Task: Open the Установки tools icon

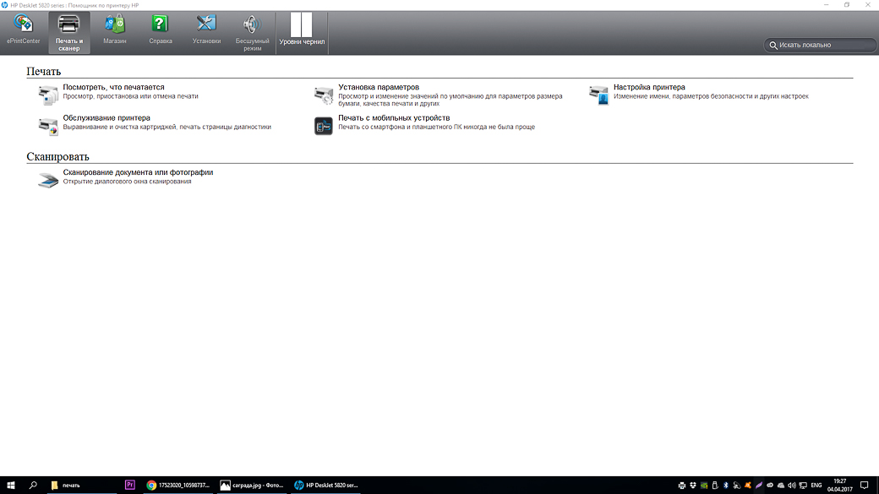Action: point(206,30)
